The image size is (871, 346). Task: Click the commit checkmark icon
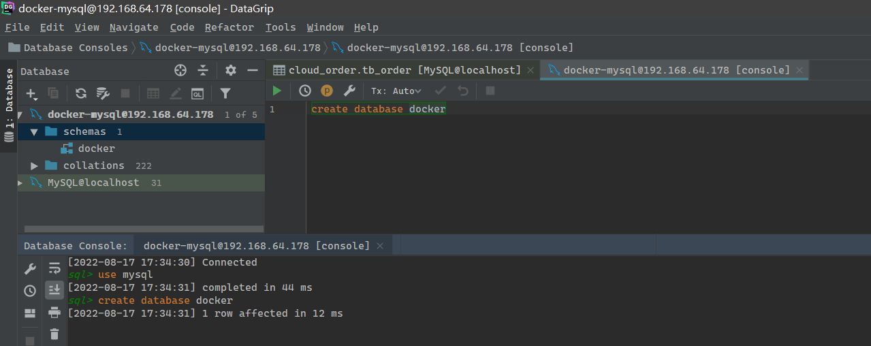pos(441,91)
